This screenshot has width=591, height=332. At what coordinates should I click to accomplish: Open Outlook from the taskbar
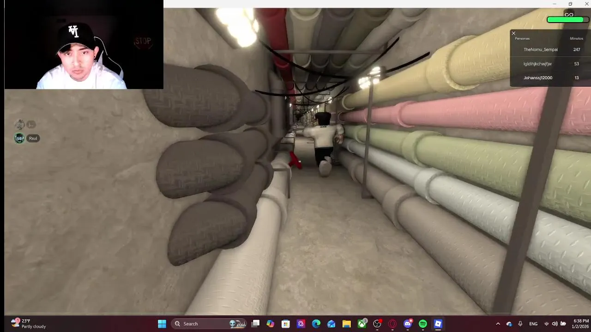332,324
